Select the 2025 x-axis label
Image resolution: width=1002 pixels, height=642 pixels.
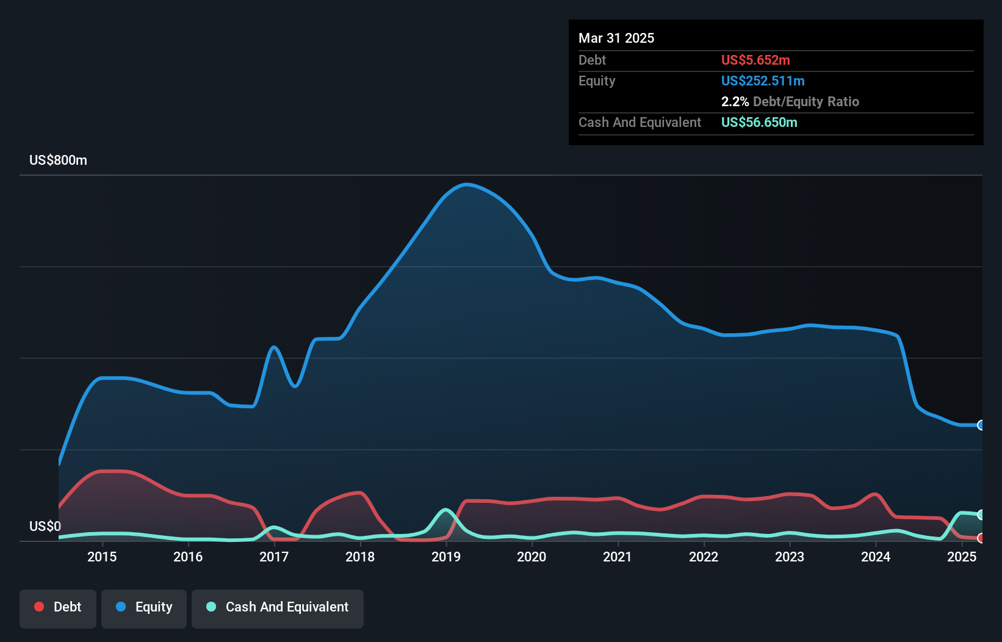pos(962,557)
